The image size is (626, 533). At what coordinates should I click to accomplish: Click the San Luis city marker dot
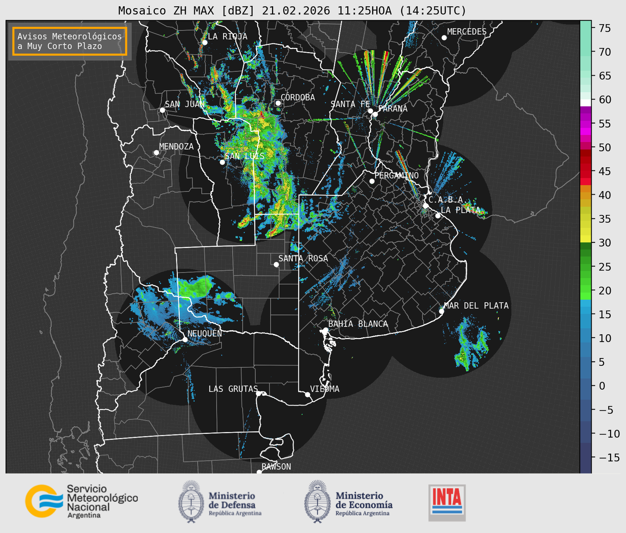(x=222, y=162)
